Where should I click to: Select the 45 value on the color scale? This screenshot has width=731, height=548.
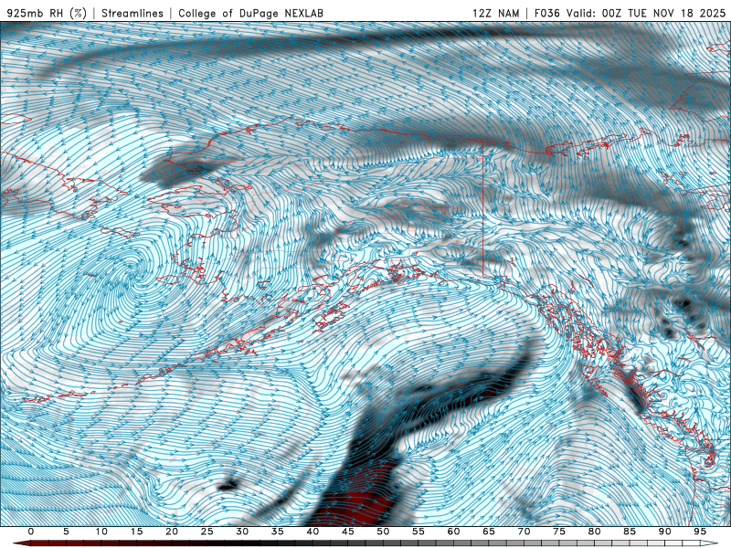coord(348,532)
